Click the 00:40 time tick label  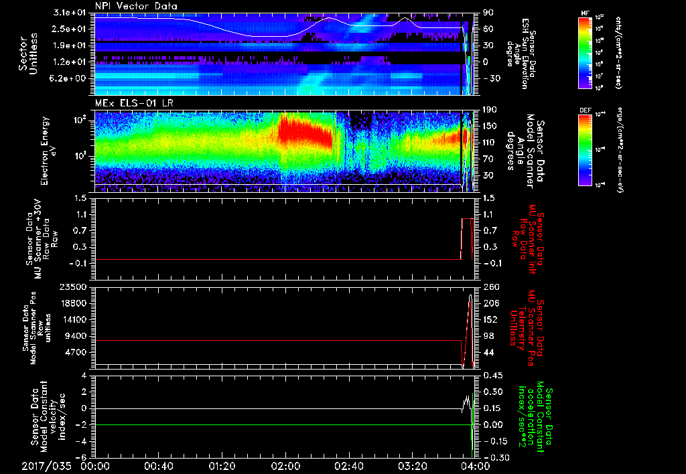[x=158, y=467]
